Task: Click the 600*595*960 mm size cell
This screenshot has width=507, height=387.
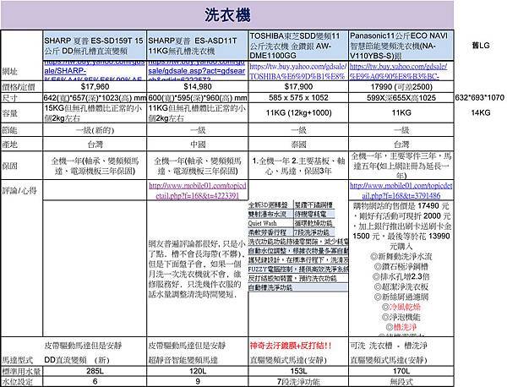Action: [198, 98]
